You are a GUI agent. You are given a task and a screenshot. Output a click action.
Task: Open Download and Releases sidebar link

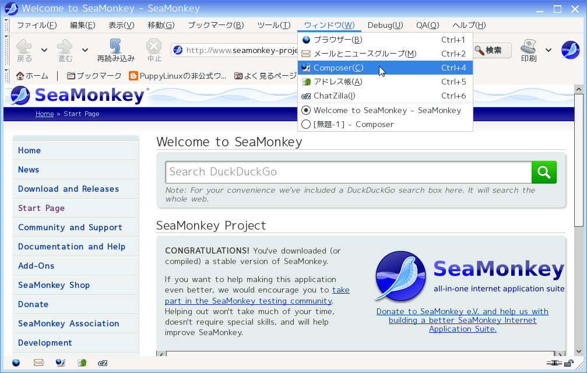[69, 189]
